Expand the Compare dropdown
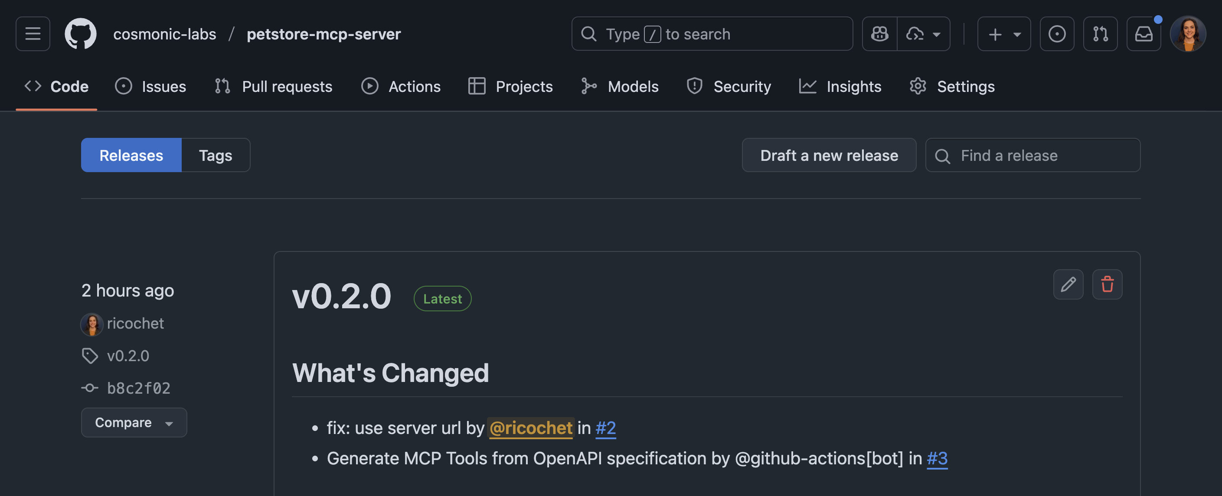This screenshot has width=1222, height=496. 134,422
